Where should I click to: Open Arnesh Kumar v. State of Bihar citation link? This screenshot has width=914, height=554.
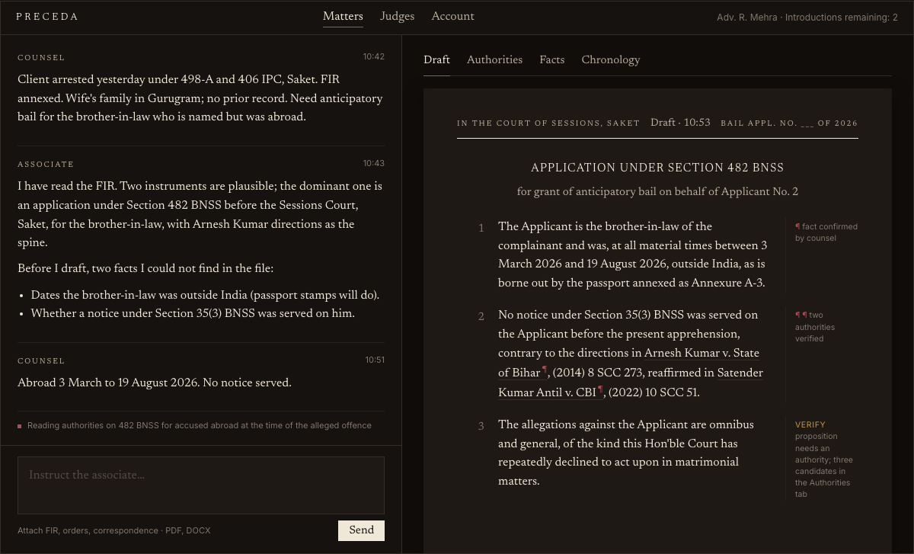pyautogui.click(x=628, y=363)
